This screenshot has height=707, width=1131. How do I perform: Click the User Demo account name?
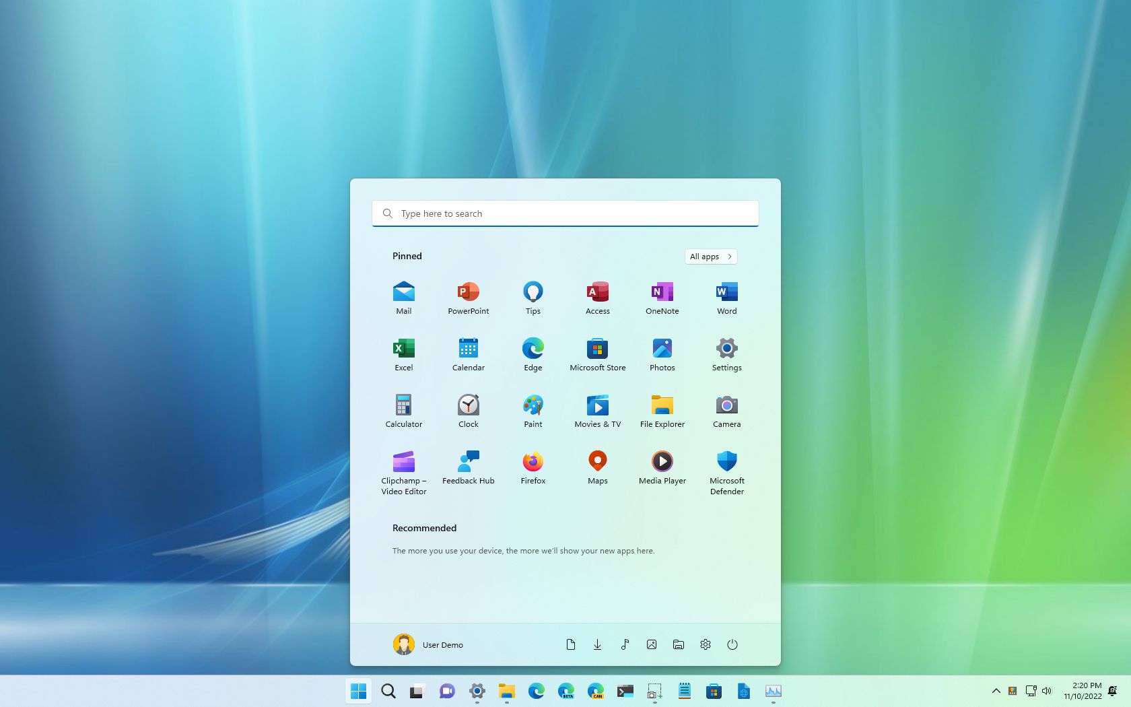coord(442,644)
